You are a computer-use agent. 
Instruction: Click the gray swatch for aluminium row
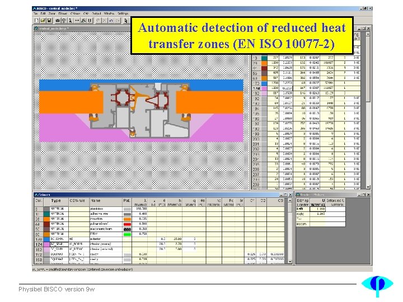(x=46, y=209)
